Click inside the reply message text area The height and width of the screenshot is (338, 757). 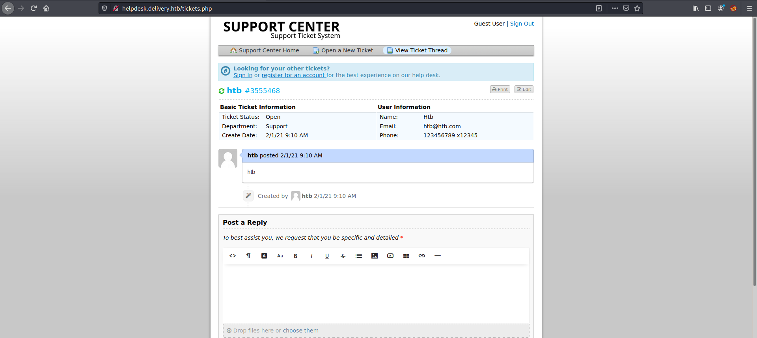coord(376,294)
